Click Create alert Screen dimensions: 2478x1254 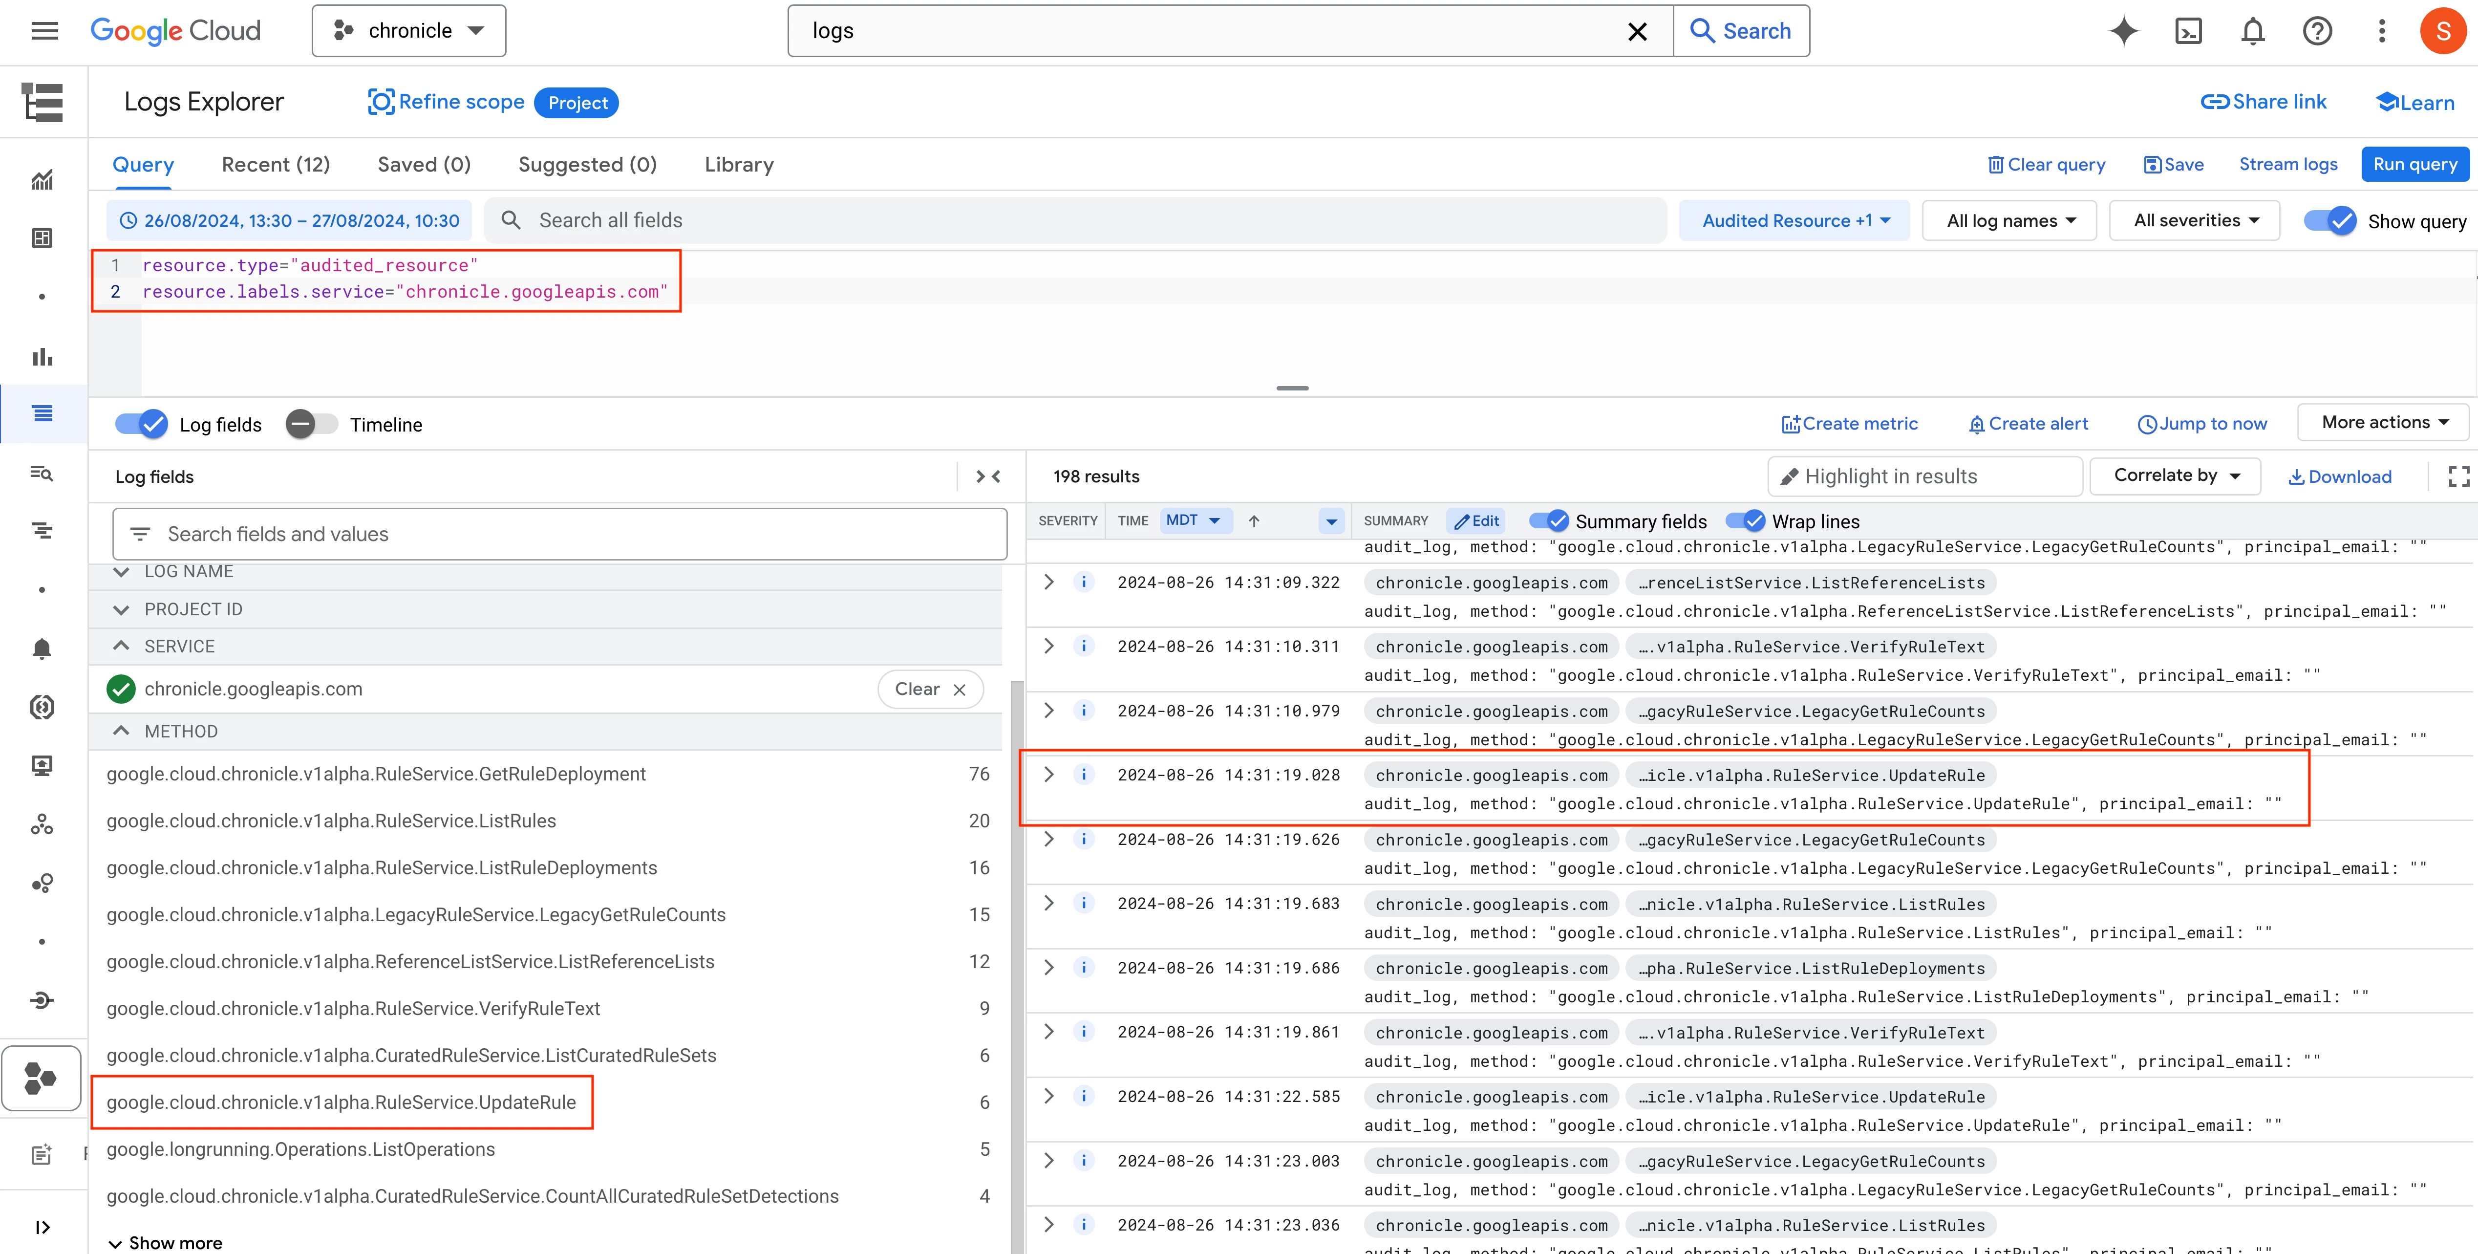[x=2028, y=423]
